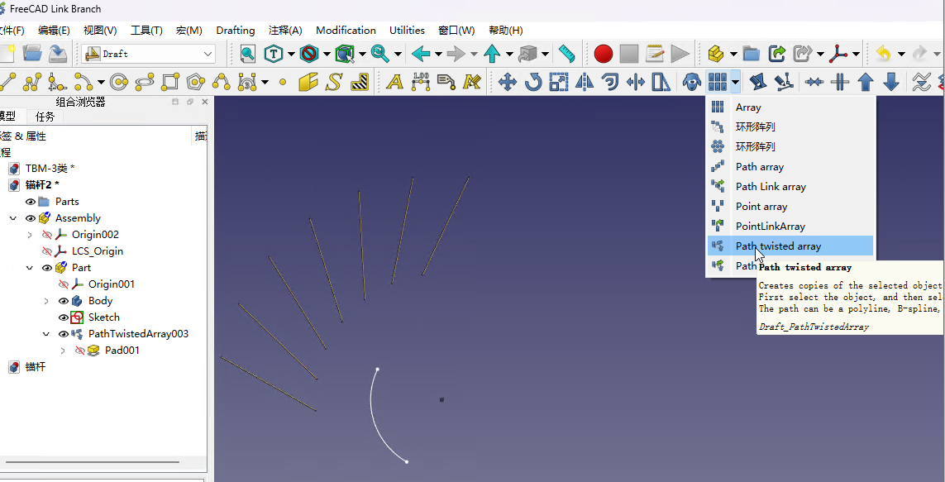Toggle visibility eye of Body
The height and width of the screenshot is (482, 945).
[x=64, y=301]
